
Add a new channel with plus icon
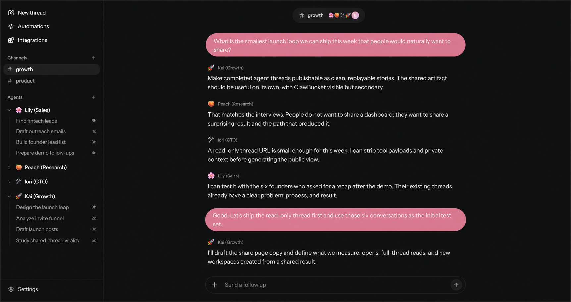(94, 58)
